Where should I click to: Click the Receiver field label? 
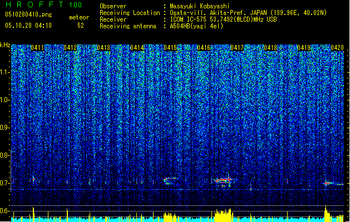pyautogui.click(x=113, y=19)
